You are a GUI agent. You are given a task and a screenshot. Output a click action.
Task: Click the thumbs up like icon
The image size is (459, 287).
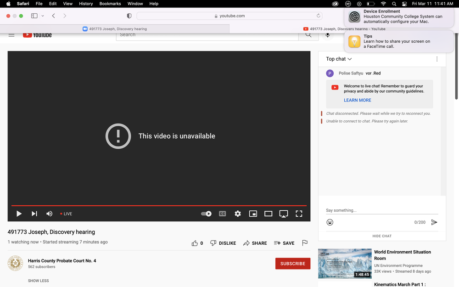(195, 243)
